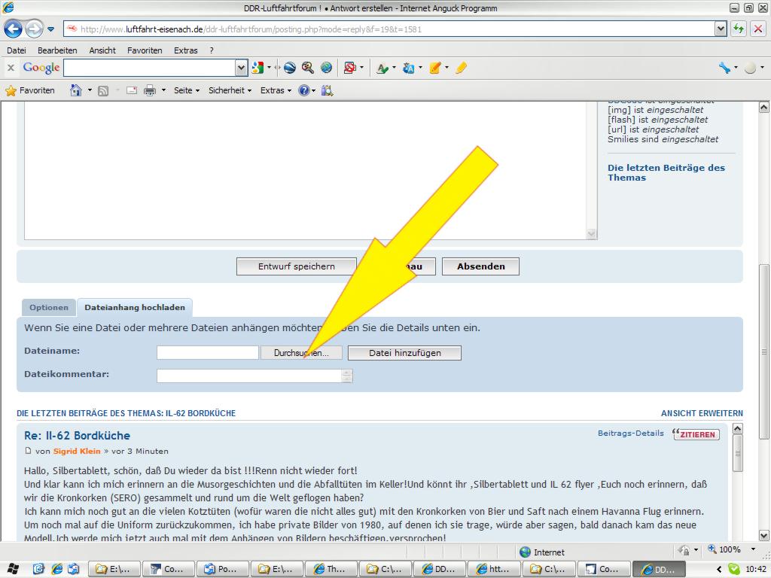771x578 pixels.
Task: Expand the Seite dropdown menu
Action: click(x=187, y=90)
